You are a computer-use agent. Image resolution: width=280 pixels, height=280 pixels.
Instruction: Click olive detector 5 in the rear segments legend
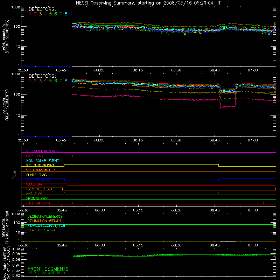tap(50, 81)
